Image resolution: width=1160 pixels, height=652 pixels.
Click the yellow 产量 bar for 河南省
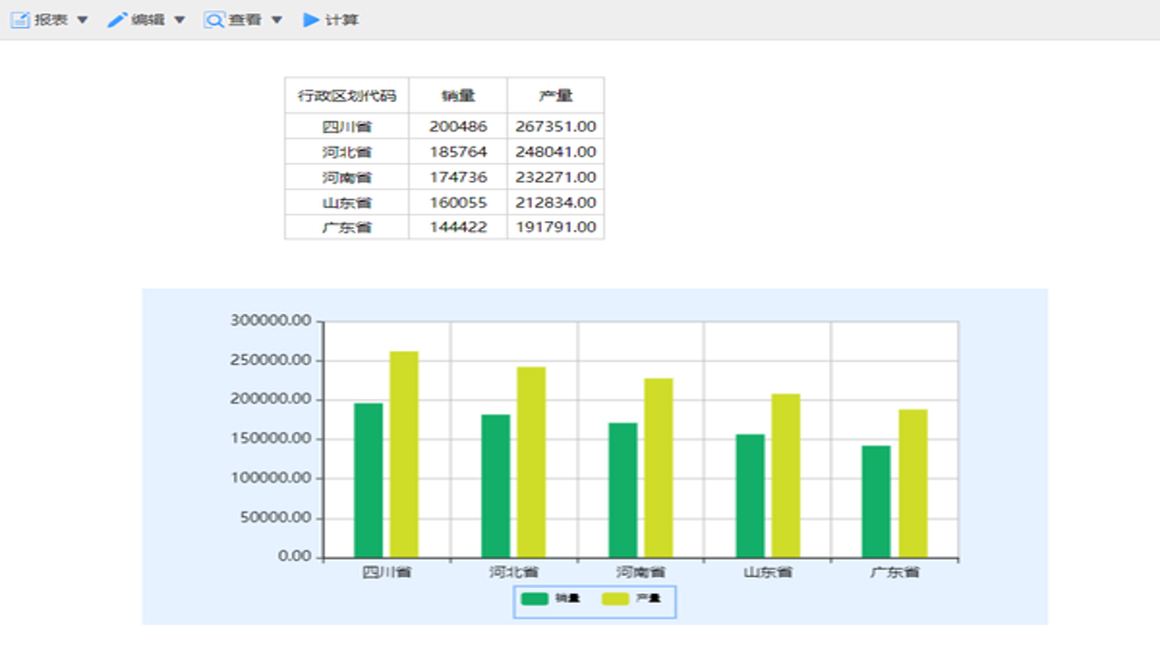659,467
